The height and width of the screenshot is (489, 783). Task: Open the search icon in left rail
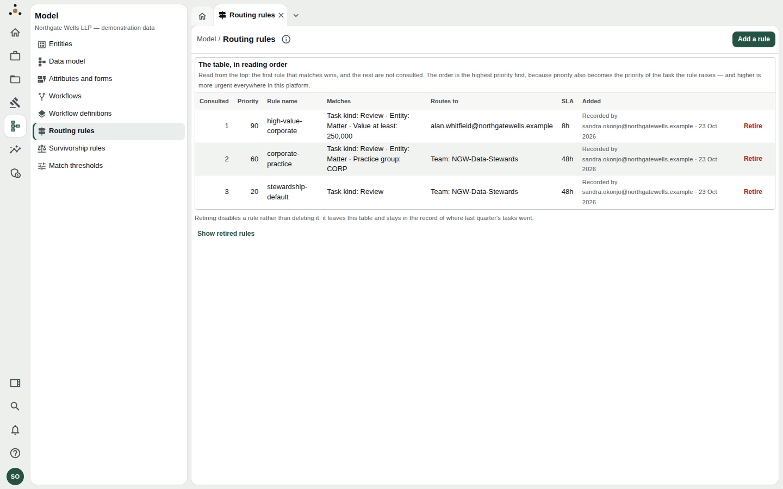(15, 406)
